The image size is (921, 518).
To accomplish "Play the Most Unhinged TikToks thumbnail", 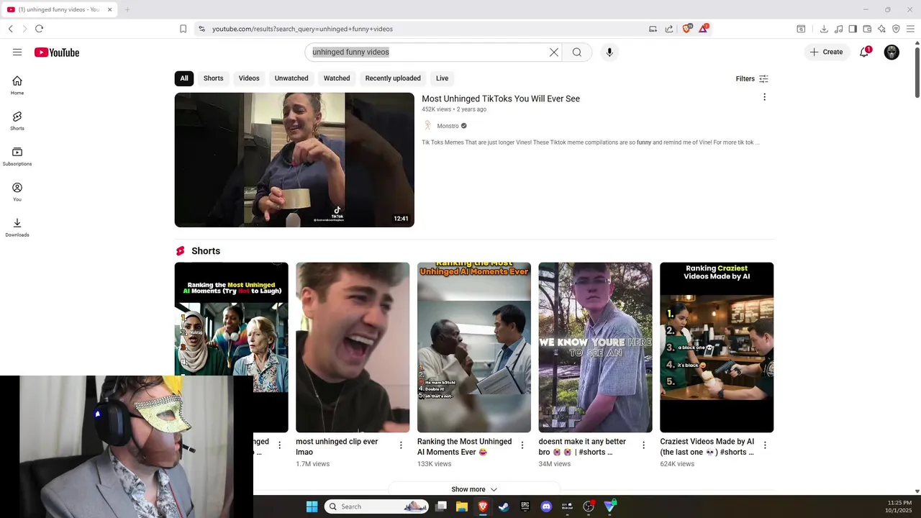I will coord(294,160).
